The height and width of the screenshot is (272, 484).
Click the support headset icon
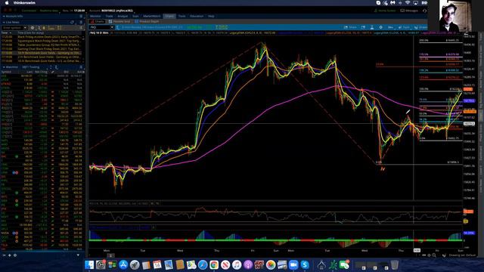425,11
